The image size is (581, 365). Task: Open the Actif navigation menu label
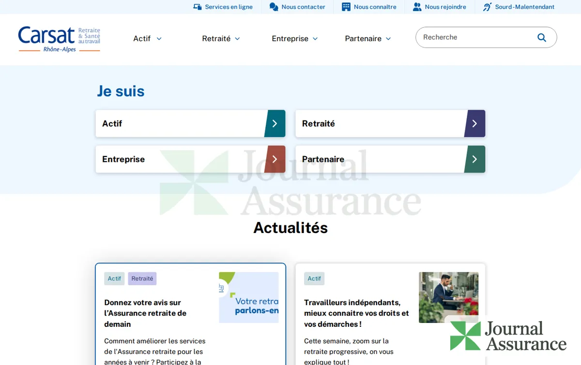point(142,39)
